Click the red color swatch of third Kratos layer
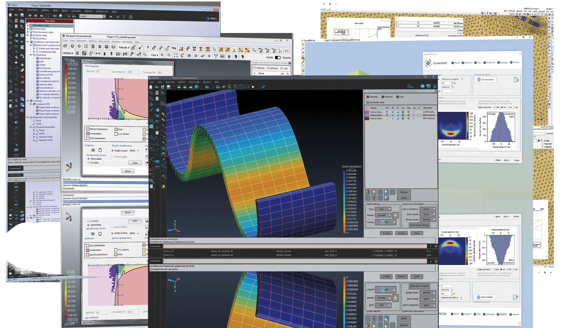The height and width of the screenshot is (328, 561). (x=367, y=118)
